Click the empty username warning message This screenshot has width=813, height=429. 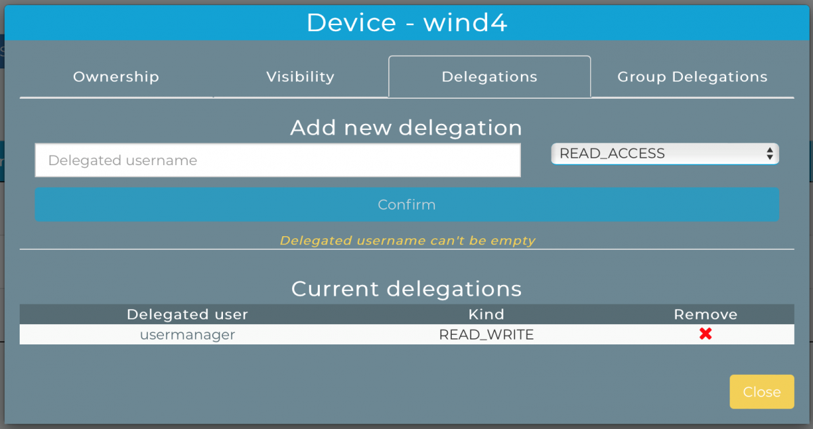[x=407, y=240]
